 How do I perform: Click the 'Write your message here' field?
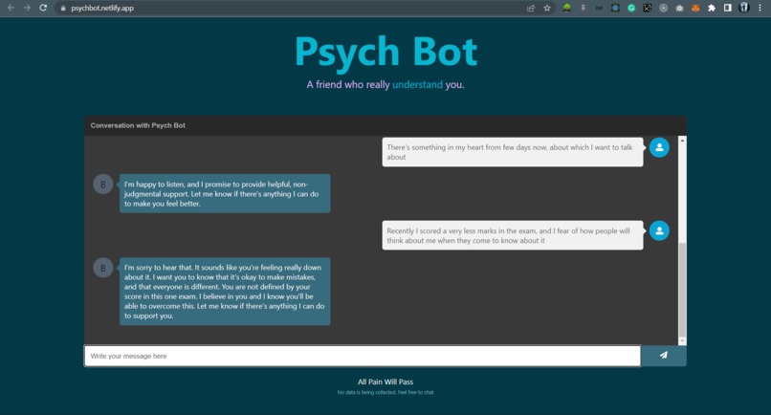coord(363,356)
